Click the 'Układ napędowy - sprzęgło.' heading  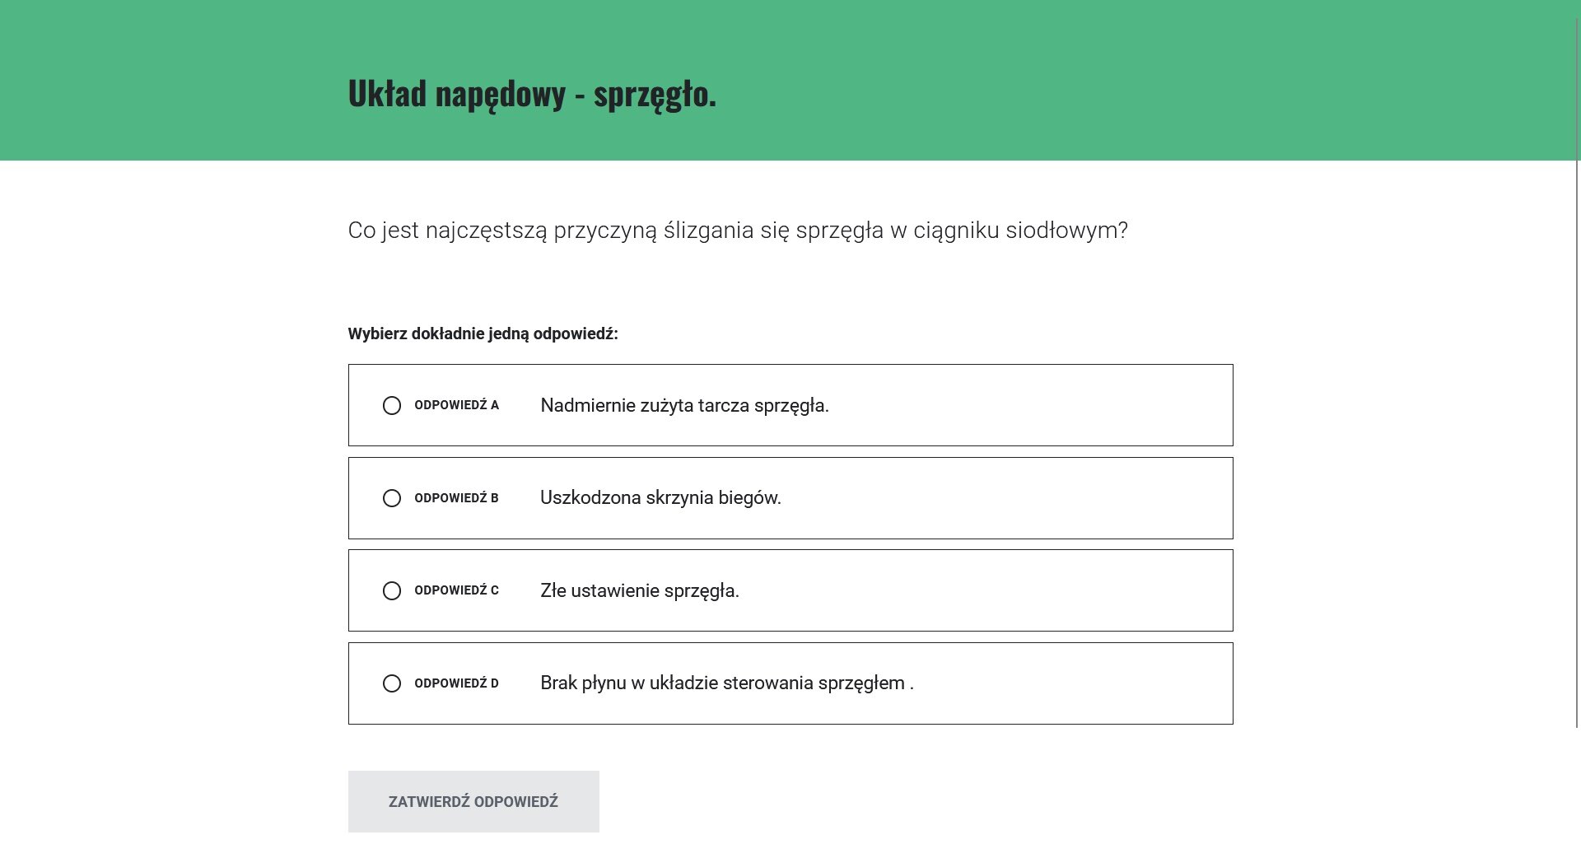click(532, 95)
